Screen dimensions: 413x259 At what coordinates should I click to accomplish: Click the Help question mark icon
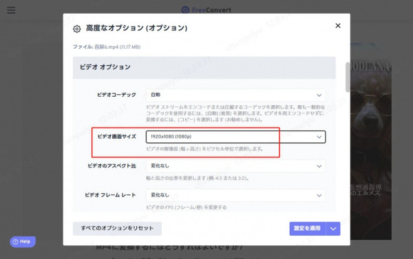16,242
